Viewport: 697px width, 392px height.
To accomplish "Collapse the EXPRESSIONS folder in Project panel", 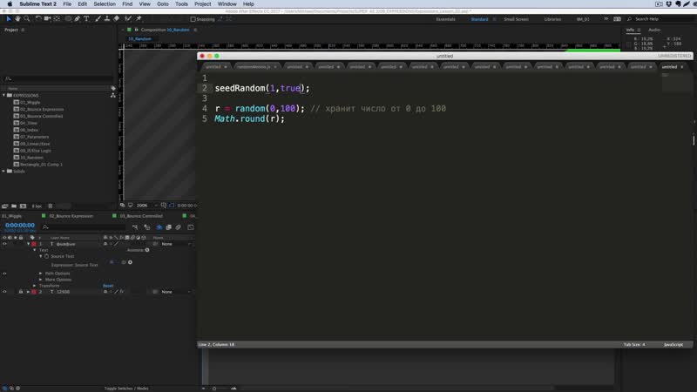I will click(4, 96).
